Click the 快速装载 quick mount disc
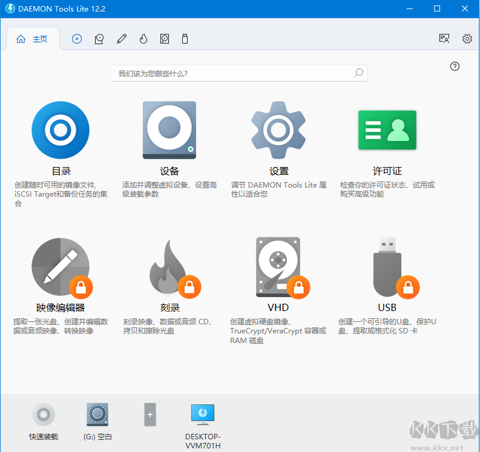480x452 pixels. [44, 414]
